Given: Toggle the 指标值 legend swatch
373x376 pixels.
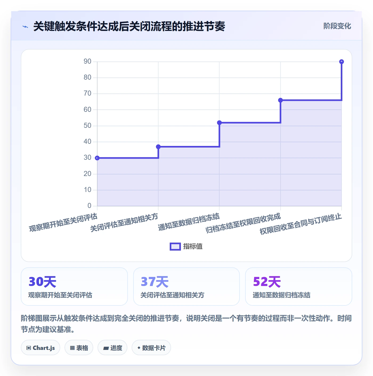Looking at the screenshot, I should pyautogui.click(x=175, y=247).
